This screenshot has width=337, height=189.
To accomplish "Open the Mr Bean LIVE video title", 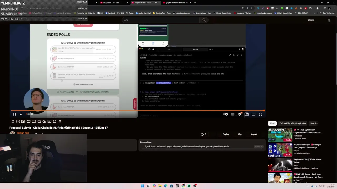I will (308, 176).
